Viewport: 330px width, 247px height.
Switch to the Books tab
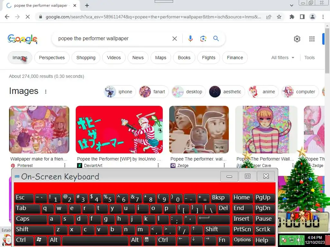point(184,58)
